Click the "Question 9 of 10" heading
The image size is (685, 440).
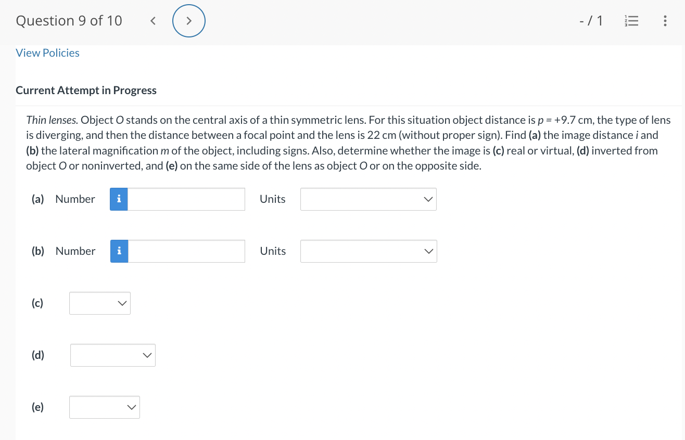click(x=69, y=21)
